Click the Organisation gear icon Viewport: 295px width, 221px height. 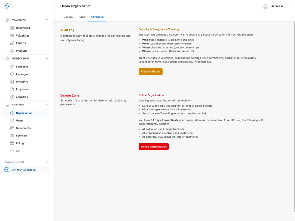tap(12, 113)
